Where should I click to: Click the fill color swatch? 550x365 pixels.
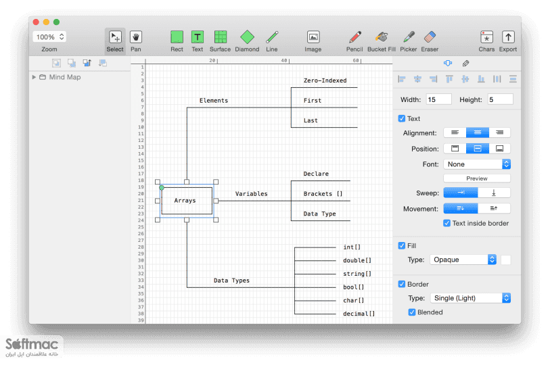click(x=505, y=260)
